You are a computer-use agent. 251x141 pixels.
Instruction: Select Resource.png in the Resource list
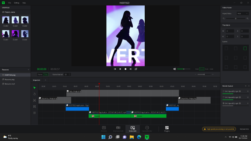15,80
